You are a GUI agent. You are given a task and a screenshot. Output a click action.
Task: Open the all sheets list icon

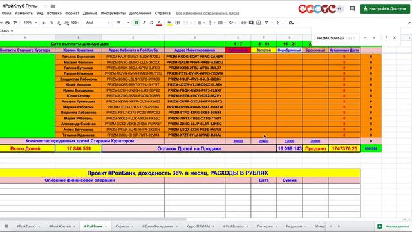[x=6, y=226]
